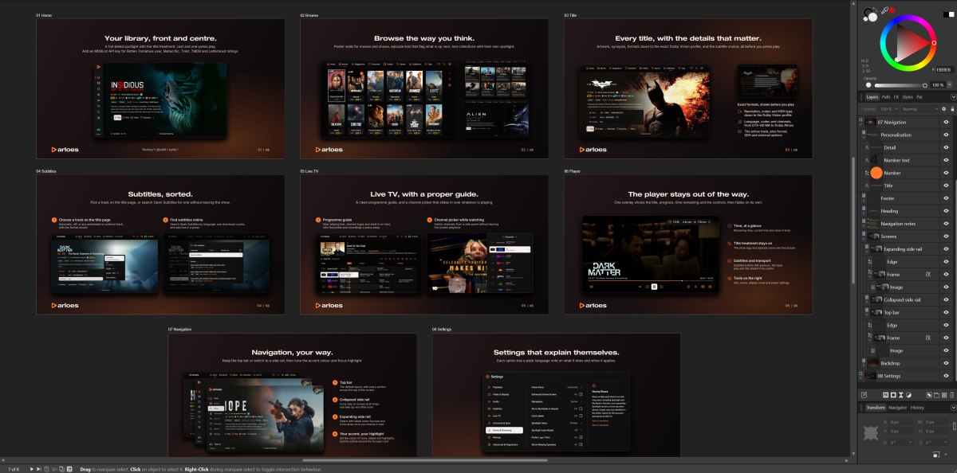Viewport: 957px width, 473px height.
Task: Expand the Backdrop group
Action: [x=864, y=365]
